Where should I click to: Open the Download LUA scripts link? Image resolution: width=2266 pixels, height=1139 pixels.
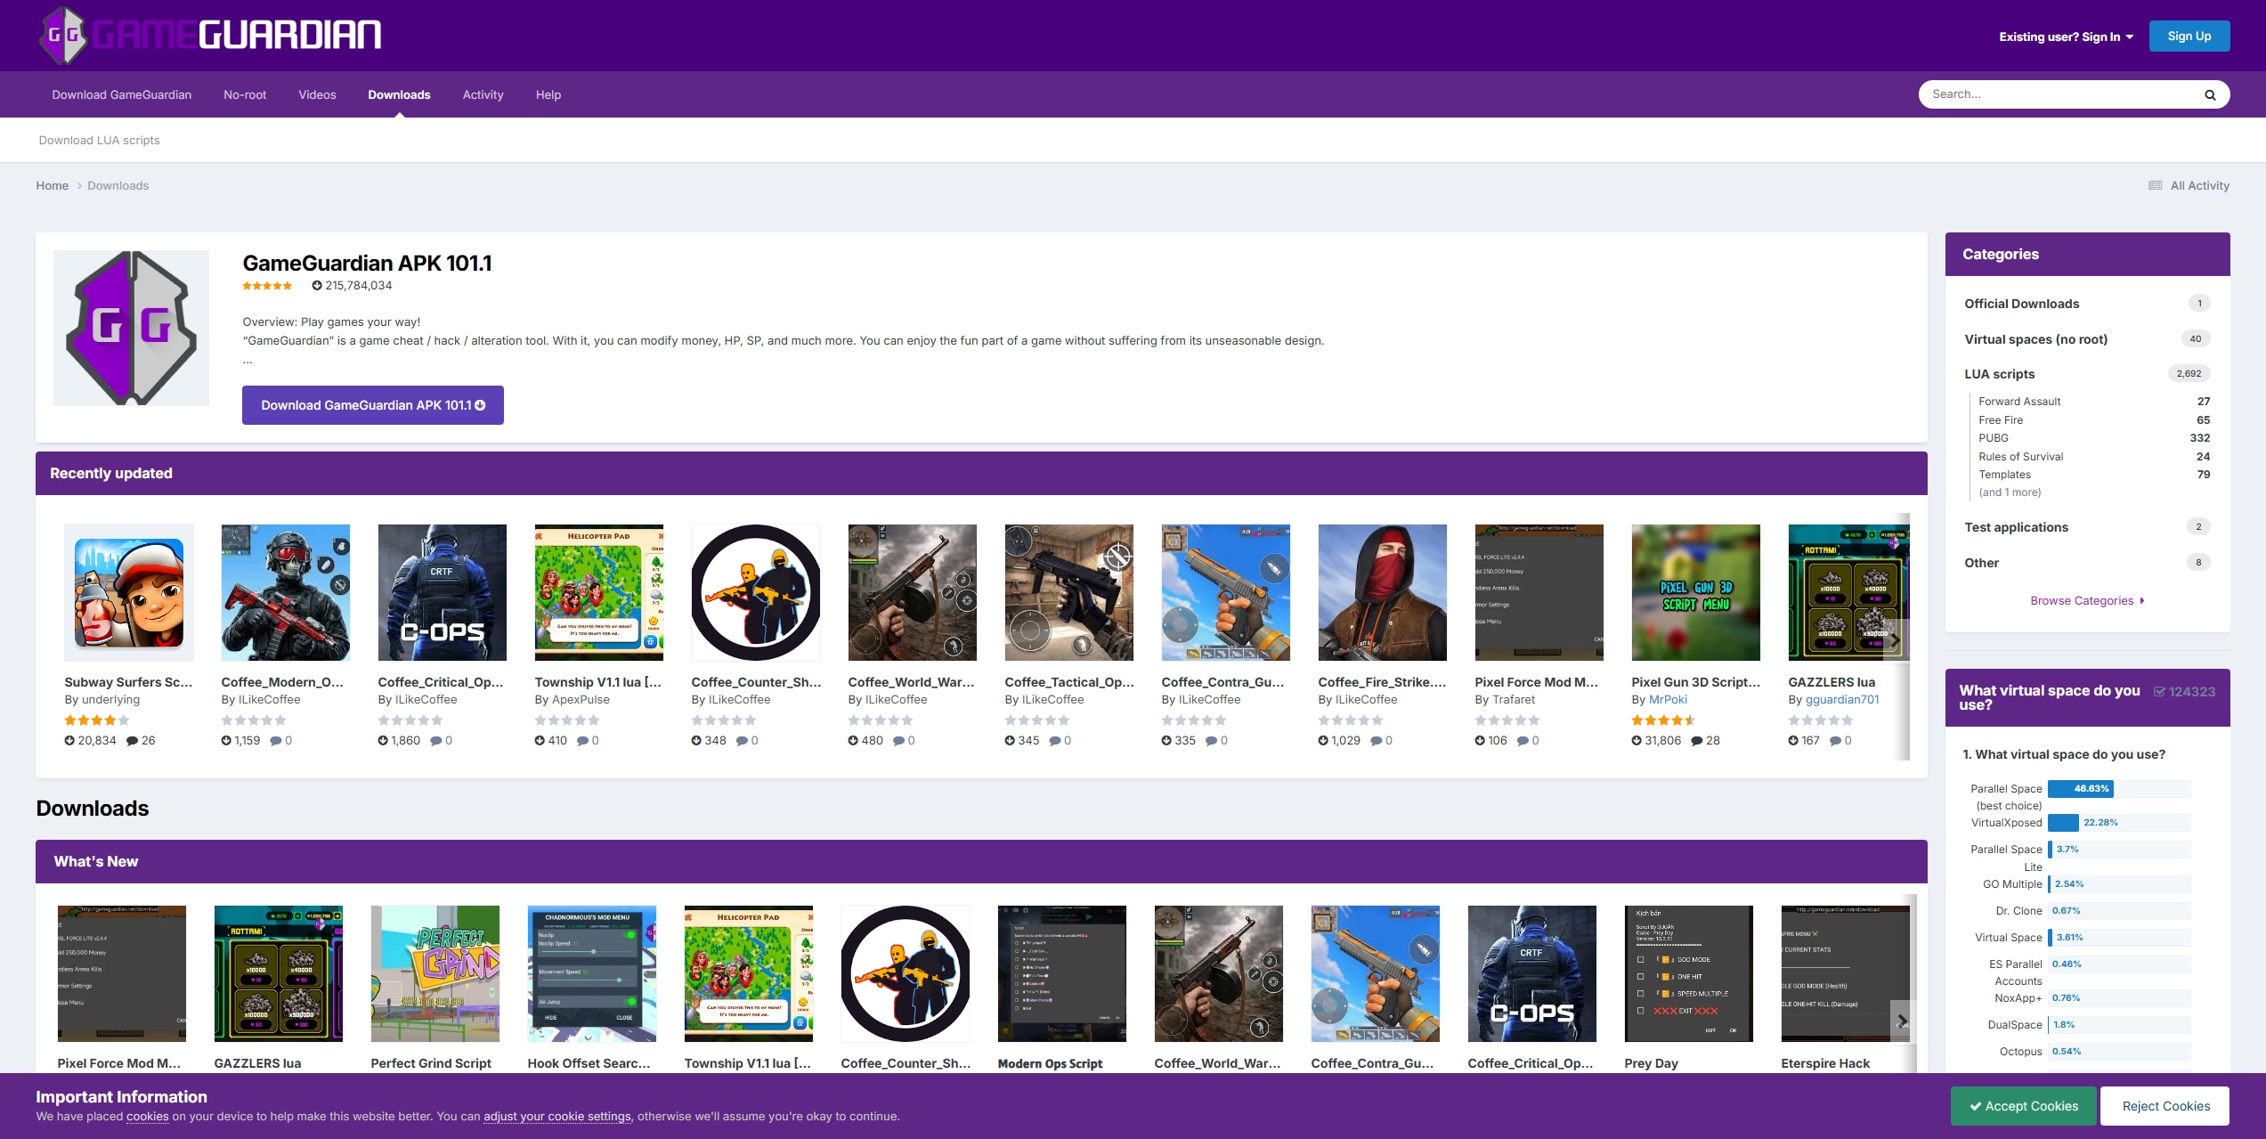100,140
